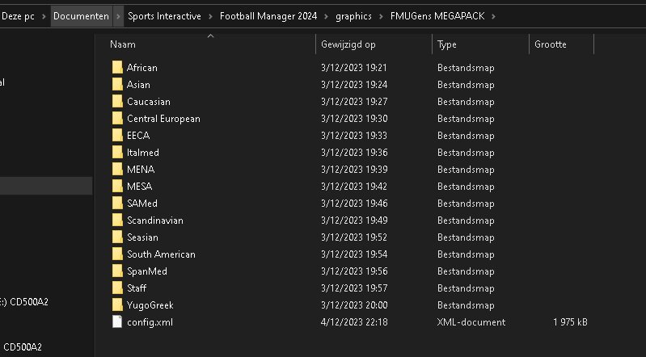Sort files by Grootte column
This screenshot has width=646, height=357.
[x=551, y=44]
